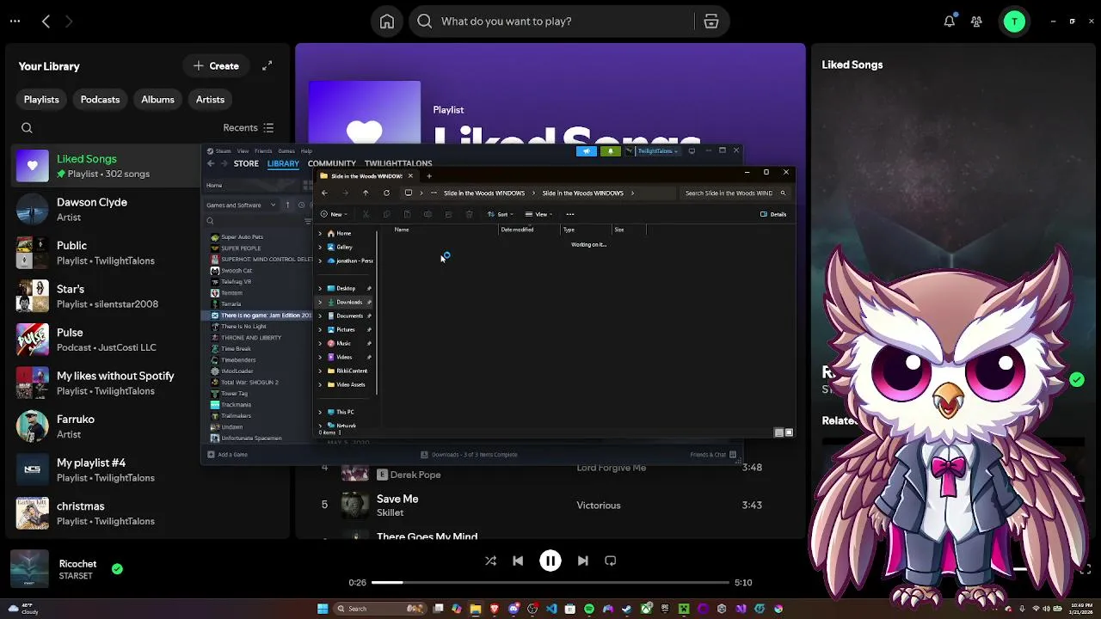This screenshot has height=619, width=1101.
Task: Click Steam's green notifications bell
Action: click(611, 151)
